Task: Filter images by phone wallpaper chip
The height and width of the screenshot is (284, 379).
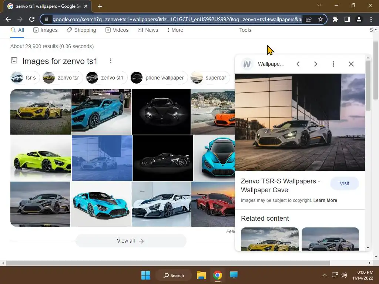Action: 159,78
